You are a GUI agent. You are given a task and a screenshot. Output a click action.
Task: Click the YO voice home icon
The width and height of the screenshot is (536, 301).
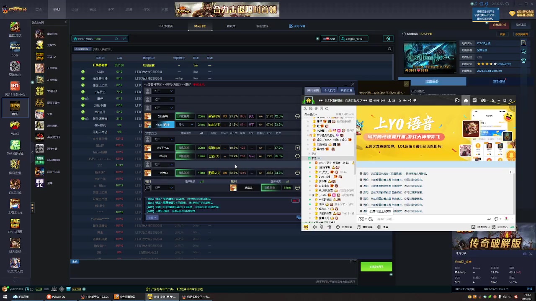coord(466,100)
